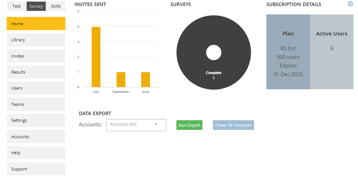The image size is (358, 182).
Task: Navigate to Accounts page
Action: click(x=36, y=137)
